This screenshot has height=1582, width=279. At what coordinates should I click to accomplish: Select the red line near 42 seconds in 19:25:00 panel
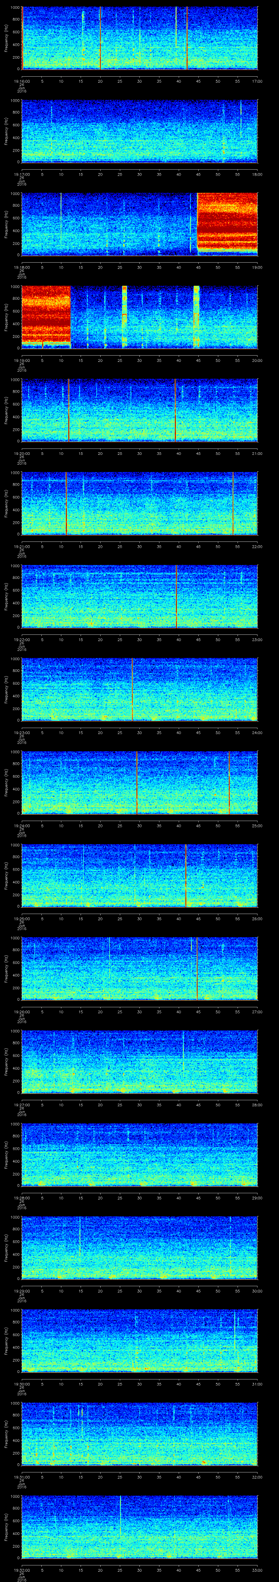[186, 875]
